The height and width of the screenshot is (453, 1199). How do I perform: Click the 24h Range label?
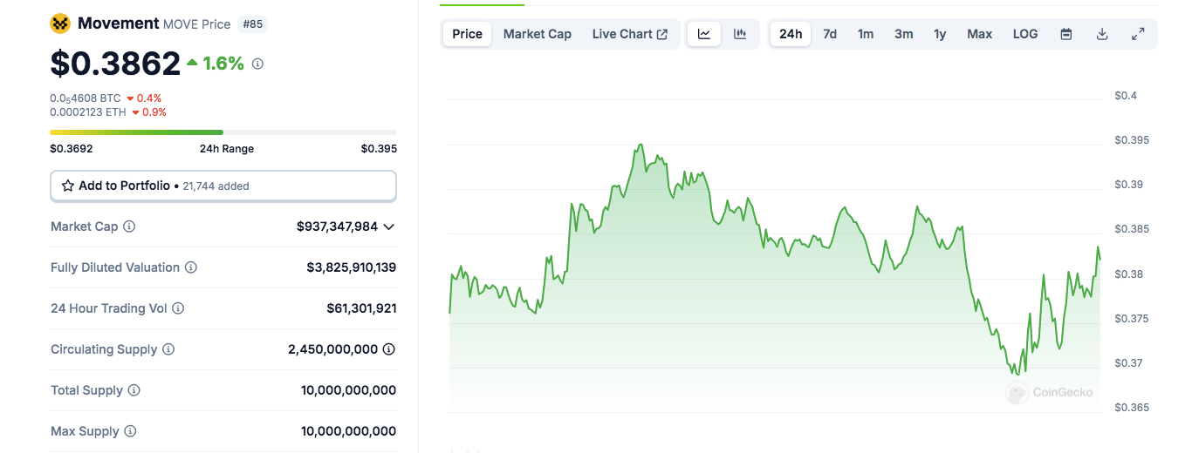coord(227,149)
